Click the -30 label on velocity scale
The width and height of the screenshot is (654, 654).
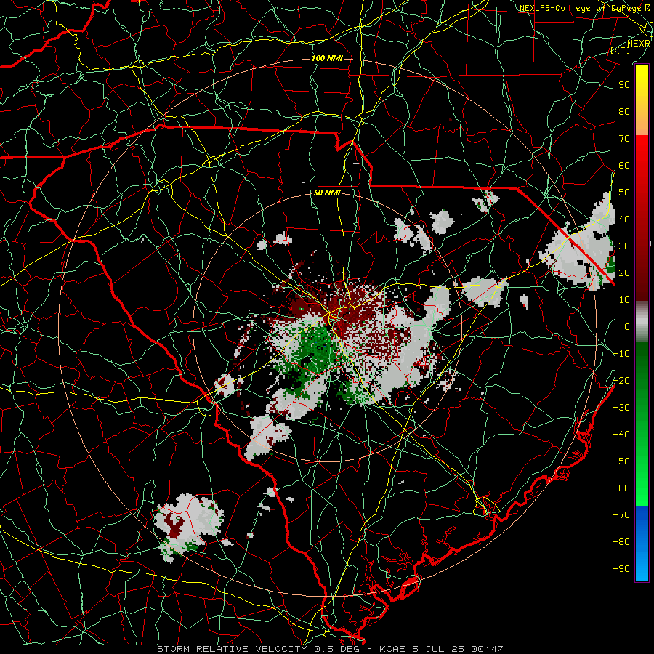click(621, 408)
